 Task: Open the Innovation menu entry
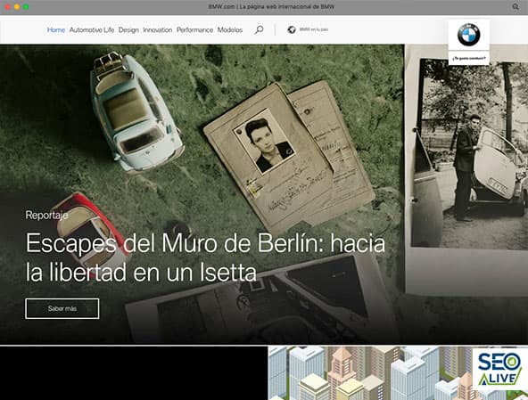[x=158, y=30]
